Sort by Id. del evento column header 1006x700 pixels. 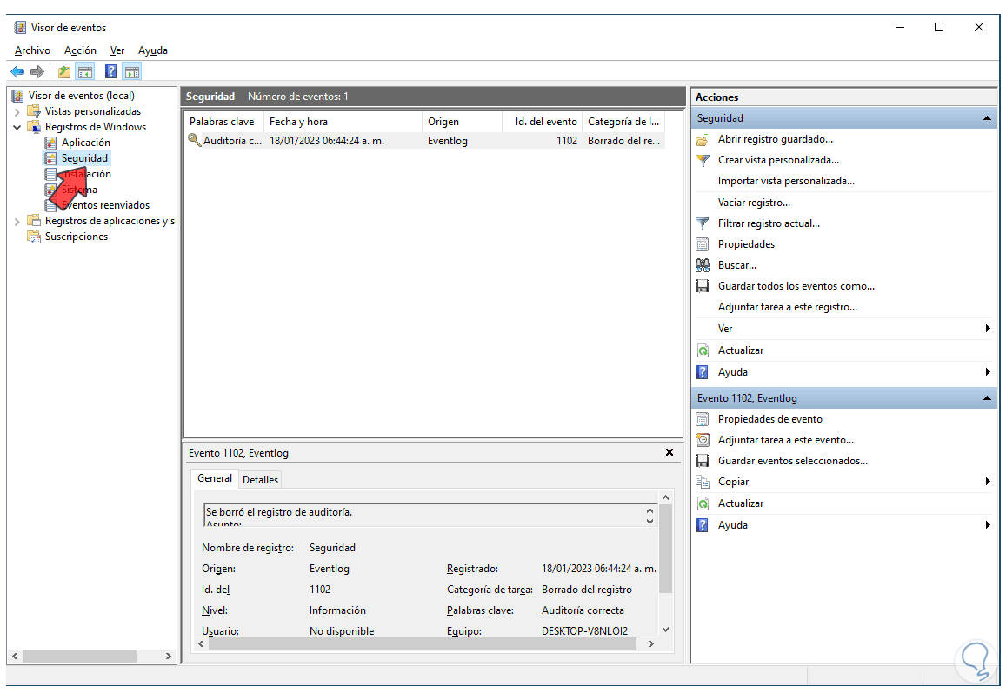[x=543, y=122]
